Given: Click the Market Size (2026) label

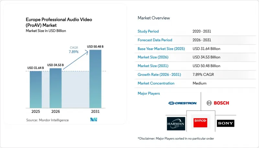Looking at the screenshot, I should coord(153,57).
